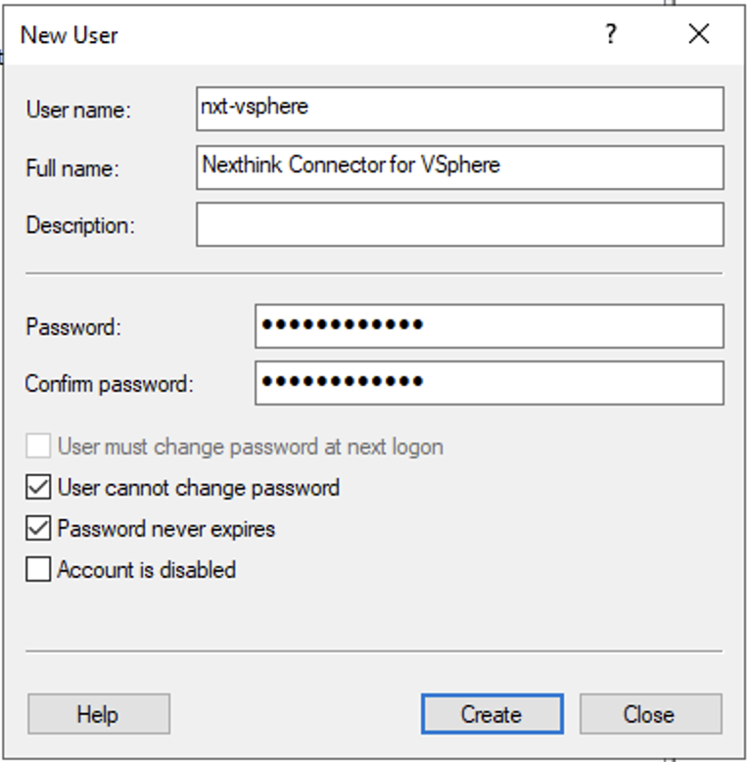Image resolution: width=748 pixels, height=762 pixels.
Task: Select the empty Description field
Action: click(x=459, y=224)
